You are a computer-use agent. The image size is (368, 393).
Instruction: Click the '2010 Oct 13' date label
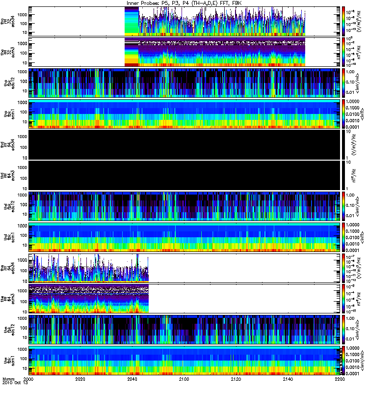[x=15, y=383]
